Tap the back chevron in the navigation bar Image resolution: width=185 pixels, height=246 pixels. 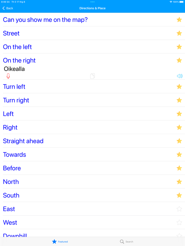click(3, 8)
